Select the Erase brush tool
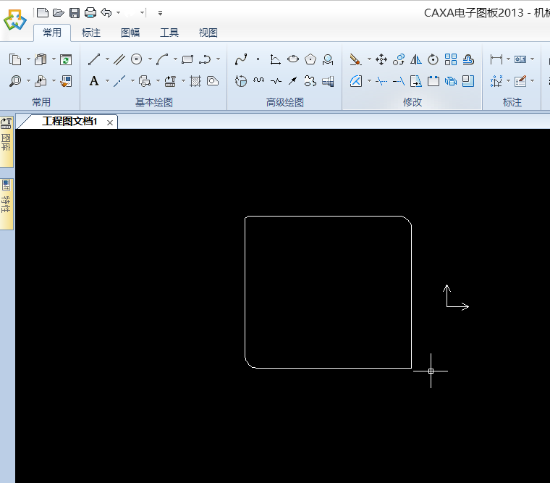 click(355, 59)
